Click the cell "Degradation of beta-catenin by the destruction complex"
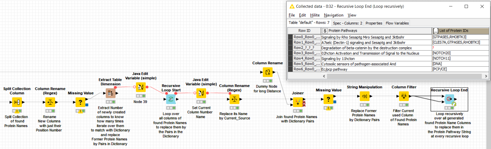491x149 pixels. click(x=376, y=48)
